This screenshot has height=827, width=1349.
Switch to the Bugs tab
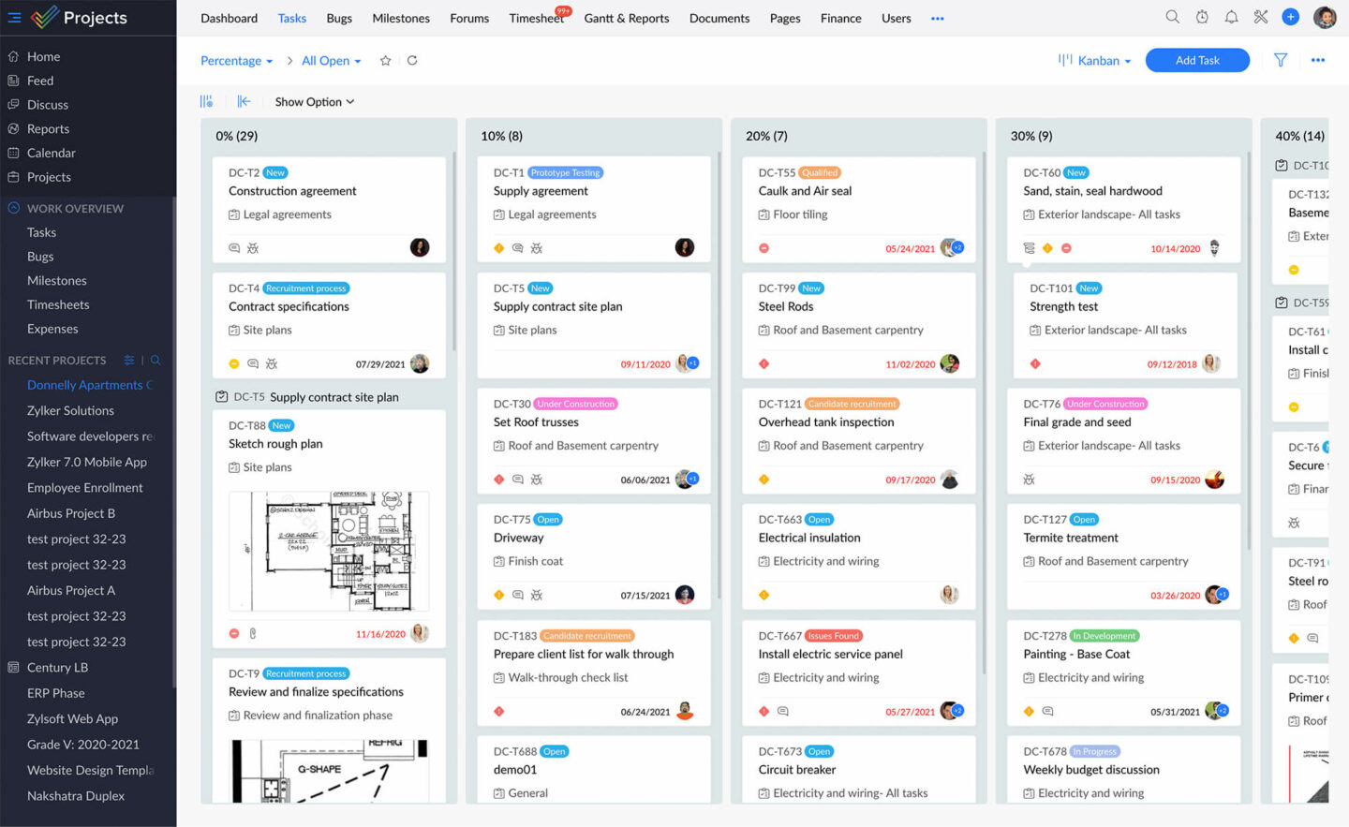tap(339, 18)
